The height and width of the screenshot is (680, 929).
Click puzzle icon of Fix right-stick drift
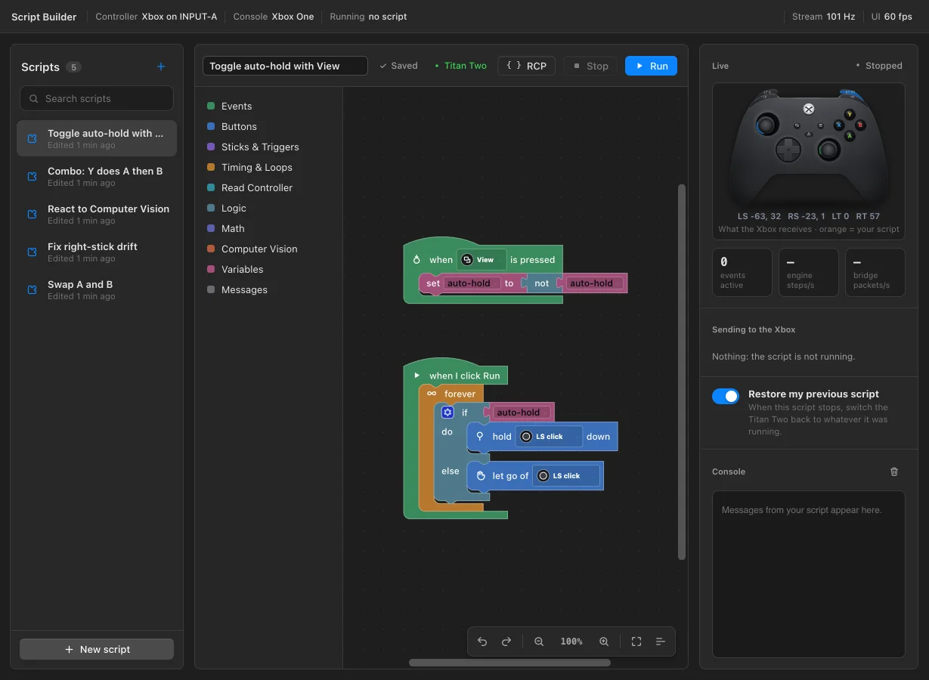(x=32, y=252)
